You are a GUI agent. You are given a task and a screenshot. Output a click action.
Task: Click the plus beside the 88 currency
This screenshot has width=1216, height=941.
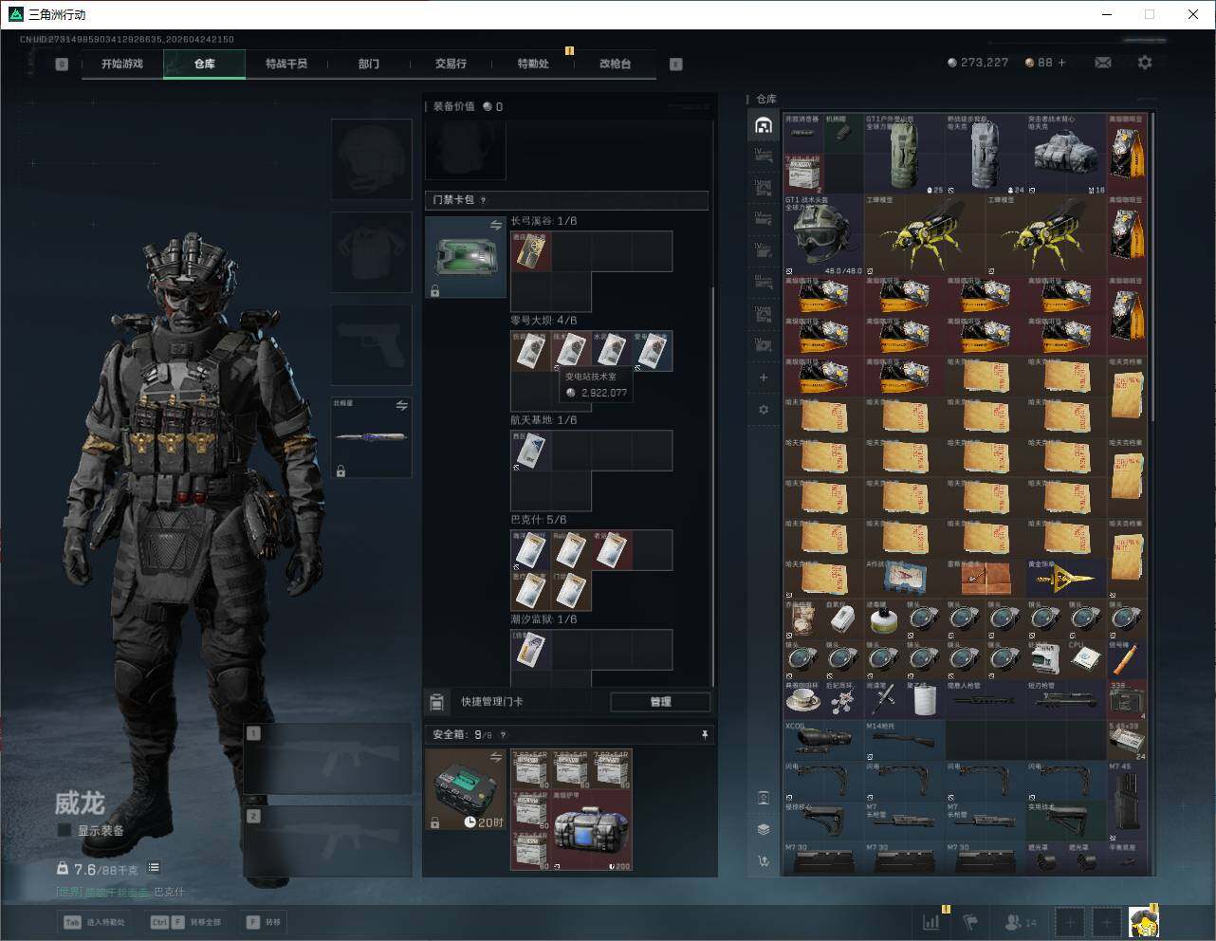click(1061, 63)
